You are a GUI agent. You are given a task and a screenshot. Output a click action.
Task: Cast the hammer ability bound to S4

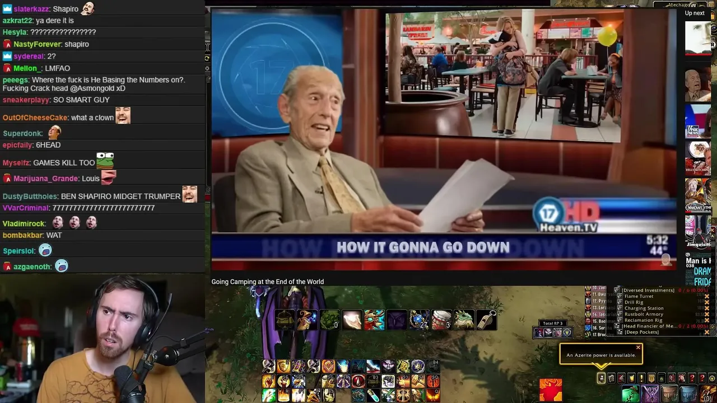click(418, 381)
